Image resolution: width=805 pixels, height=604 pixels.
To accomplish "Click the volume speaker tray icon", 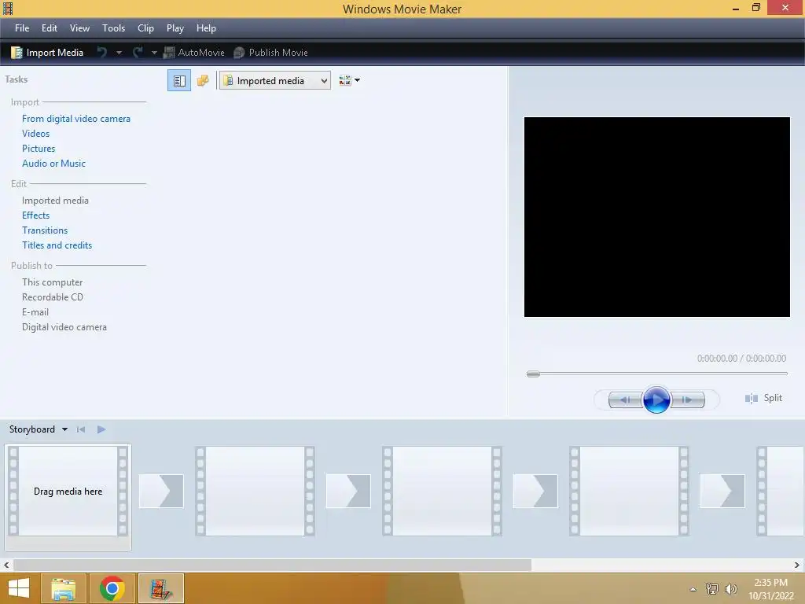I will click(x=730, y=588).
